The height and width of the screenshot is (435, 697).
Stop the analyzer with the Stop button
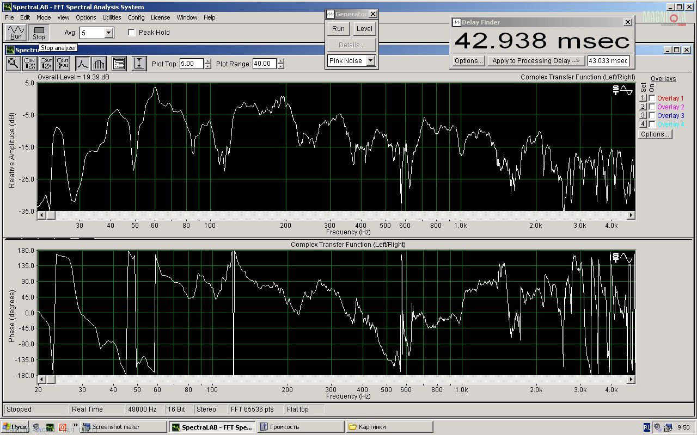[x=39, y=33]
